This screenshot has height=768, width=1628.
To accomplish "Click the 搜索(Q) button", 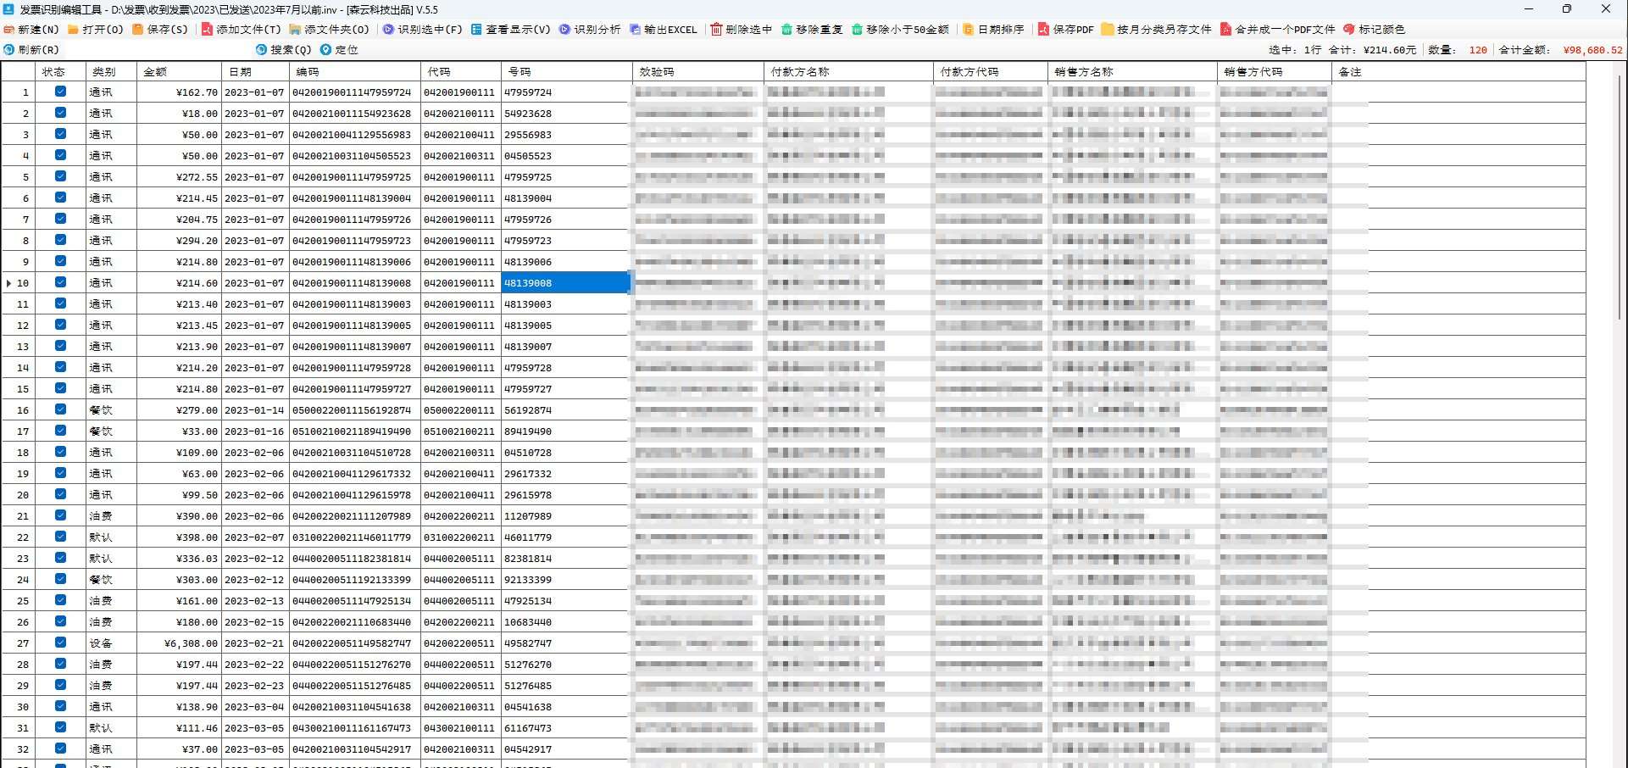I will 284,50.
